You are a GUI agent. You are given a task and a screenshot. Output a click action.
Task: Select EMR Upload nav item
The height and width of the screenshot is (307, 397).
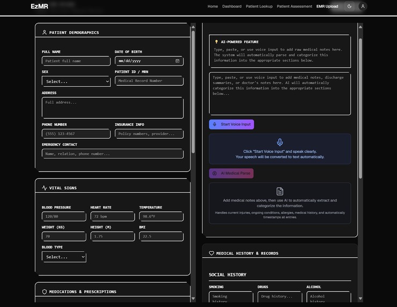(x=327, y=6)
